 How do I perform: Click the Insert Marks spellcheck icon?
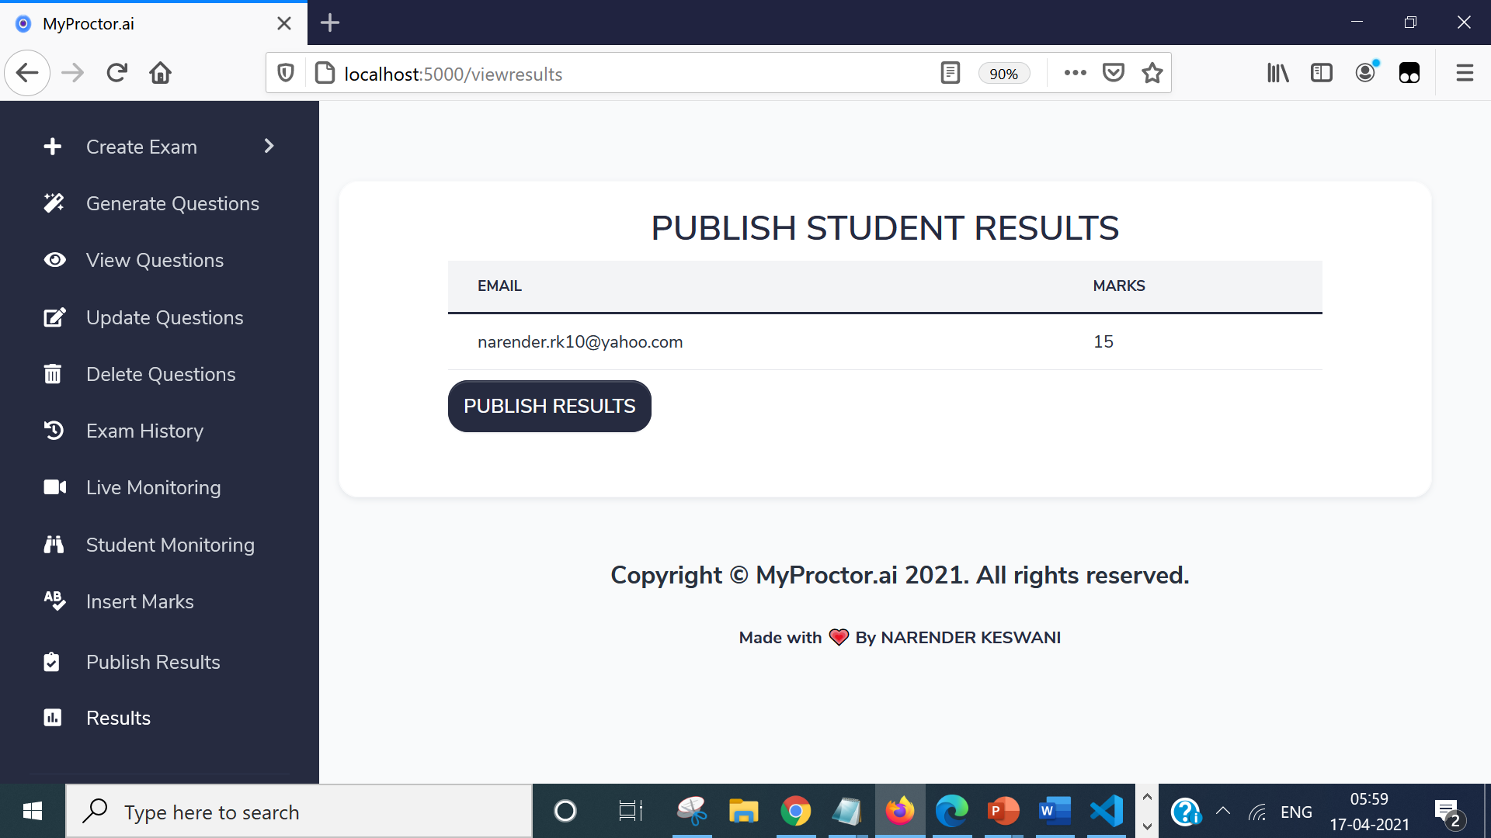point(54,601)
